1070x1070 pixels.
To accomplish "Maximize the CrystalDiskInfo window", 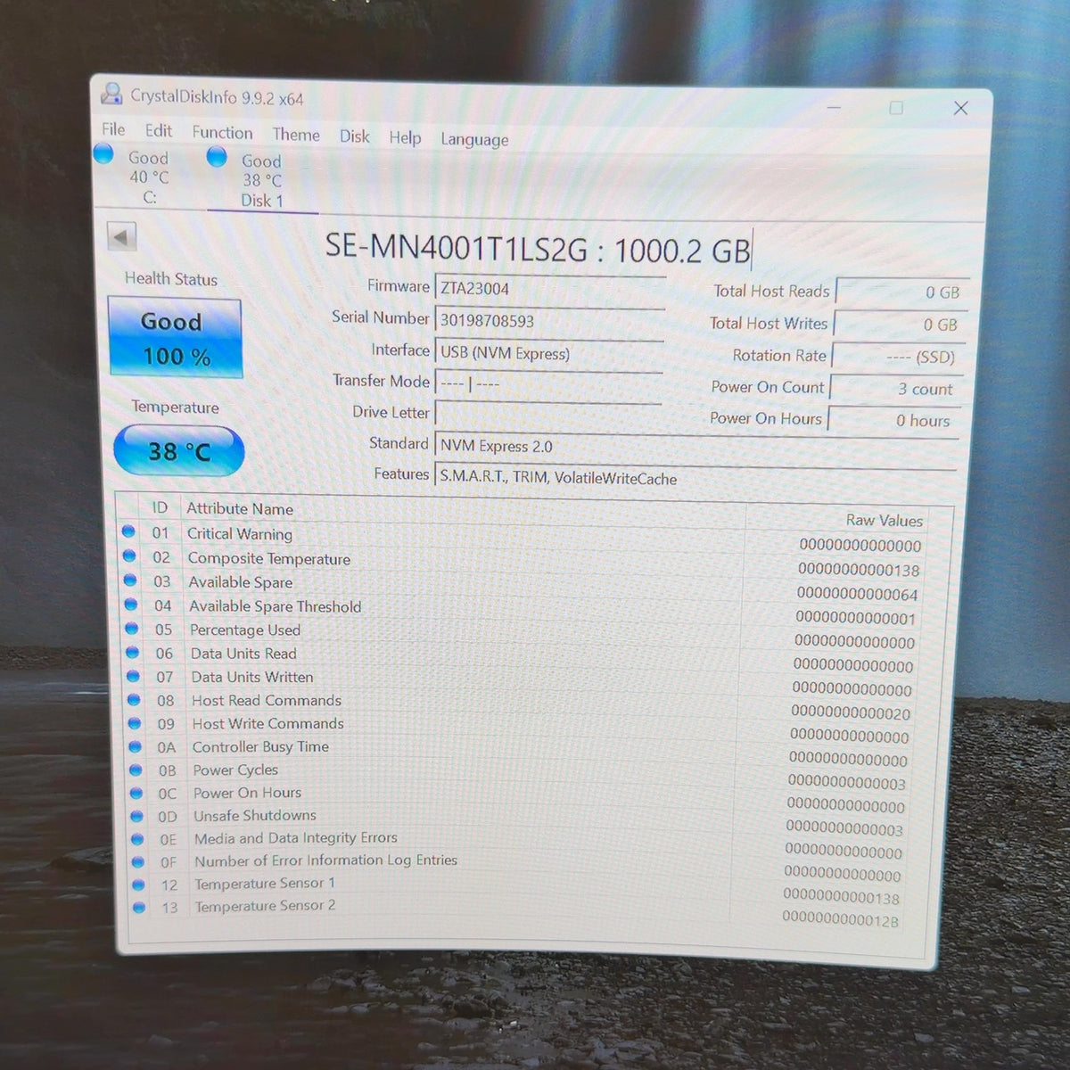I will tap(896, 108).
